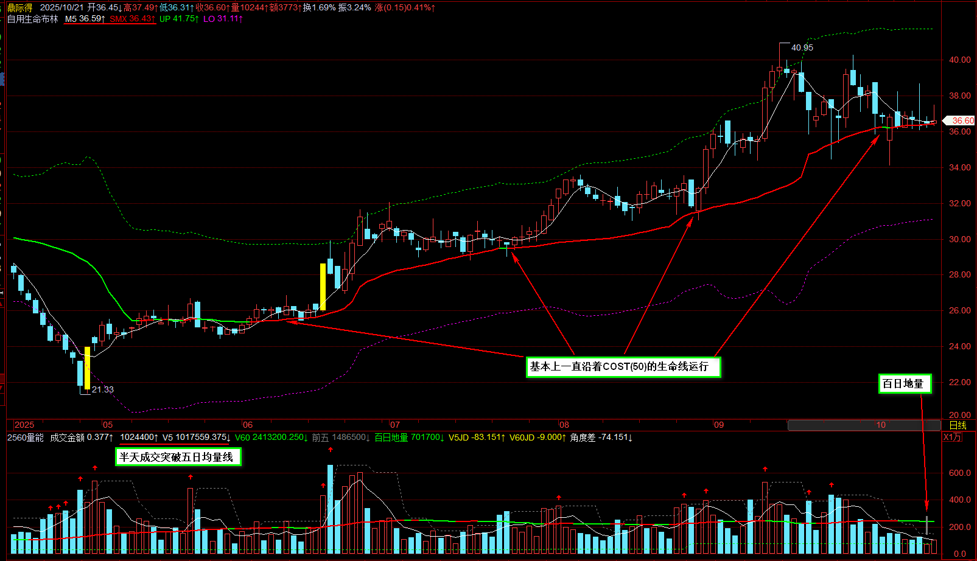The image size is (977, 561).
Task: Select the M5 36.59 indicator line label
Action: (85, 19)
